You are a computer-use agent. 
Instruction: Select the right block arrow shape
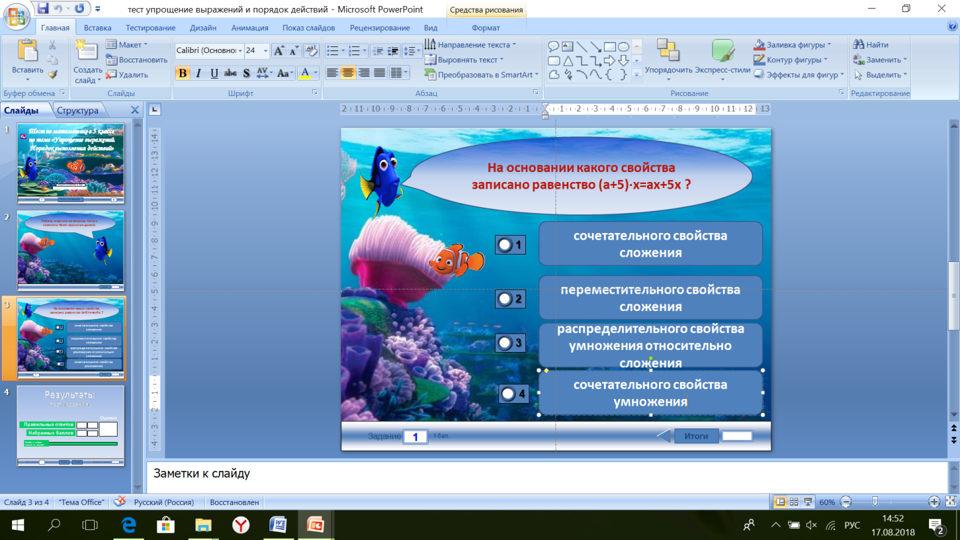[x=609, y=60]
